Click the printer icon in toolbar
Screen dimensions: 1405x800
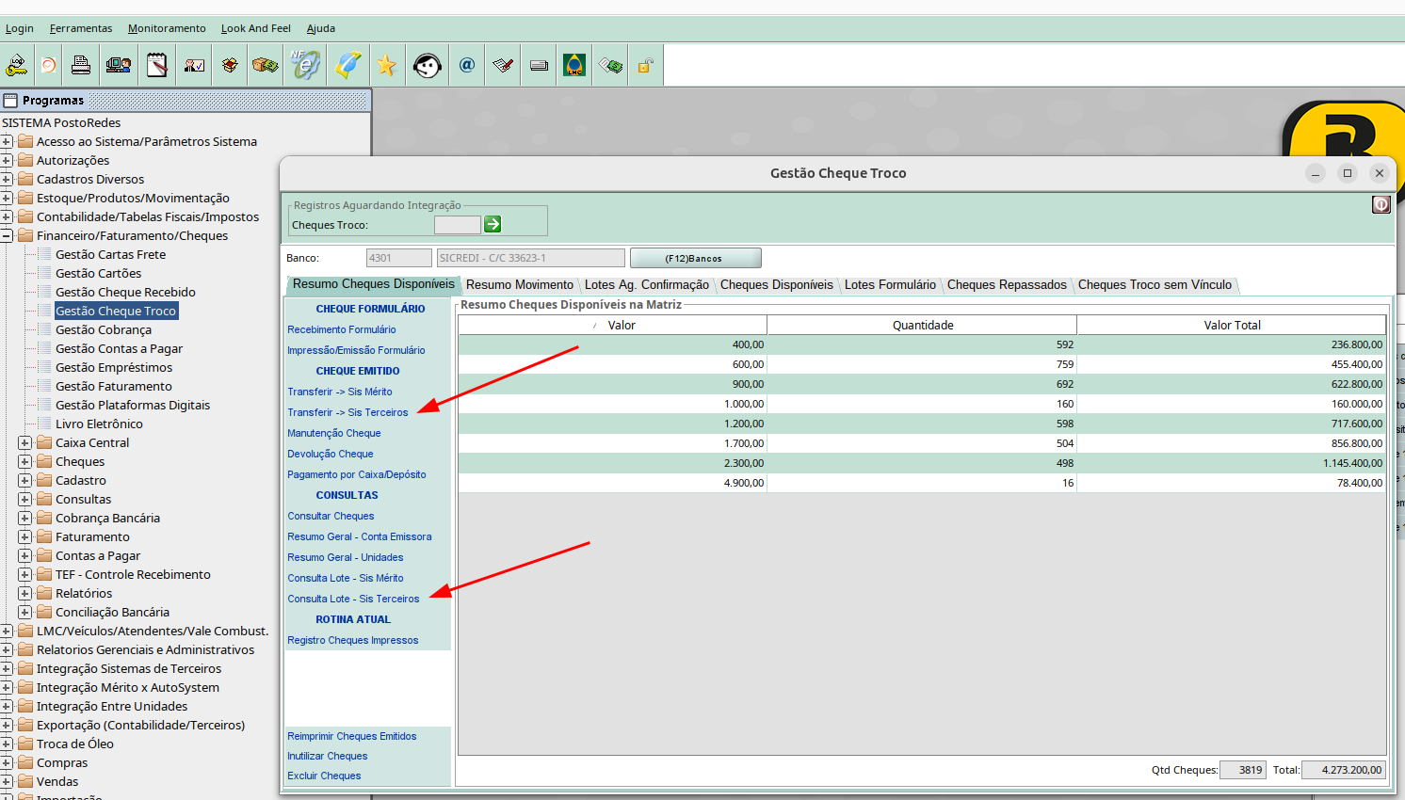point(81,65)
